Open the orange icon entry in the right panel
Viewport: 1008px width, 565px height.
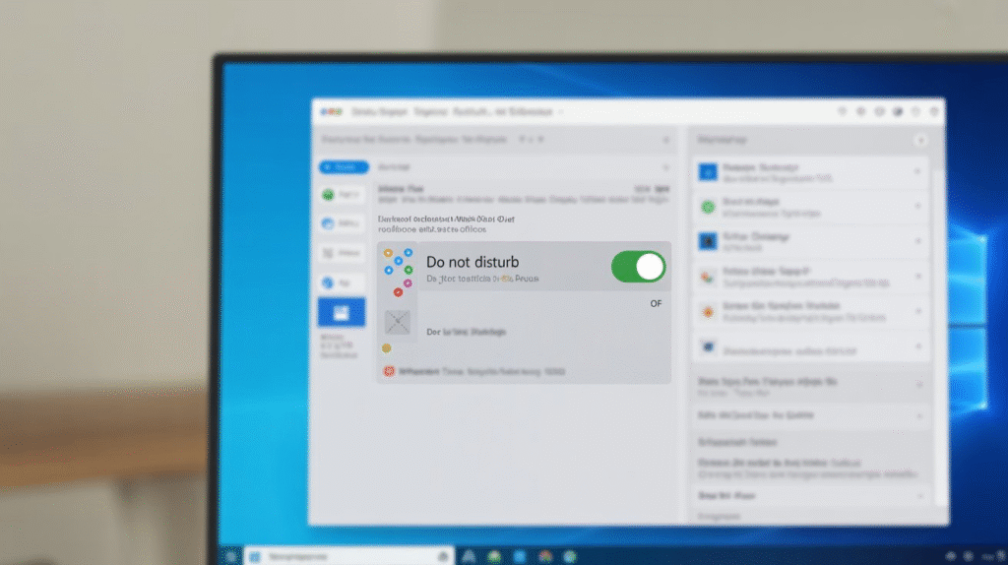click(707, 311)
